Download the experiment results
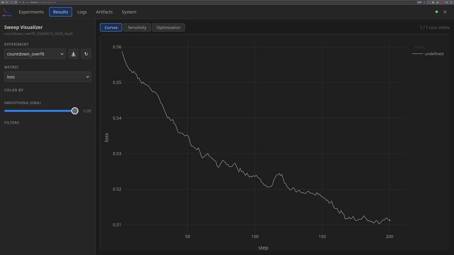 [x=73, y=54]
